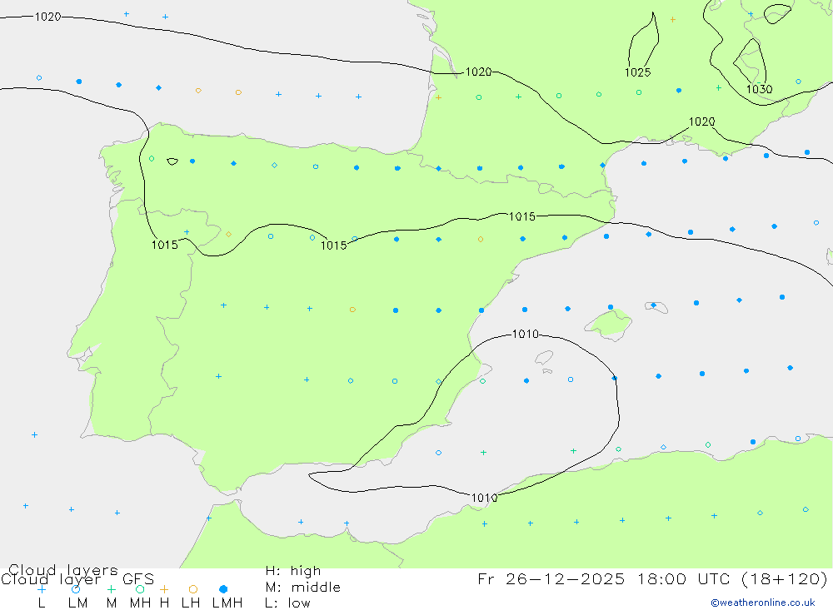Click the green plus M legend symbol
Viewport: 833px width, 610px height.
tap(111, 589)
